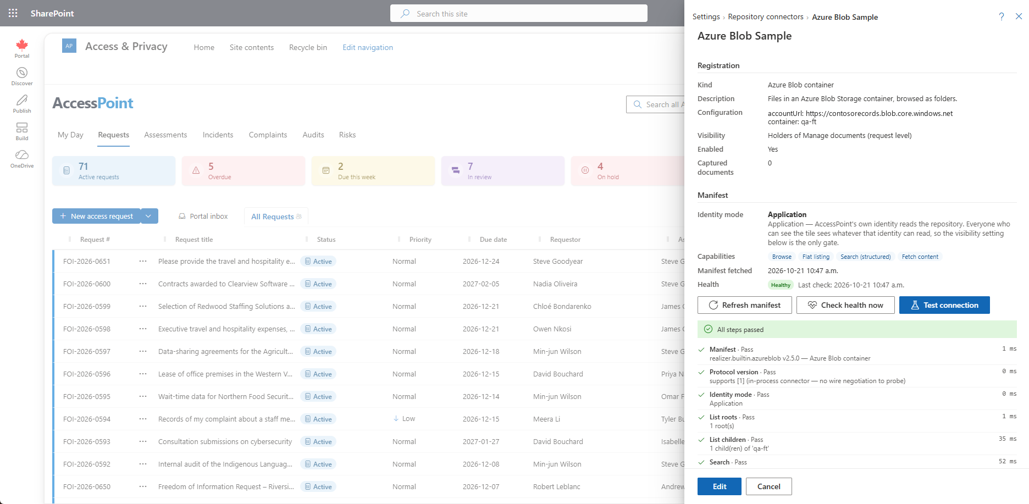Open row actions for FOI-2026-0593
The image size is (1029, 504).
pos(143,441)
